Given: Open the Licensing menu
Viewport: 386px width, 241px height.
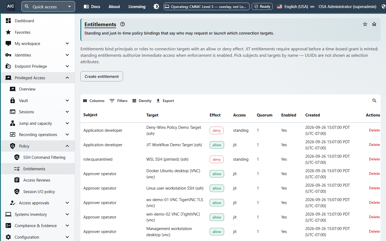Looking at the screenshot, I should coord(137,6).
